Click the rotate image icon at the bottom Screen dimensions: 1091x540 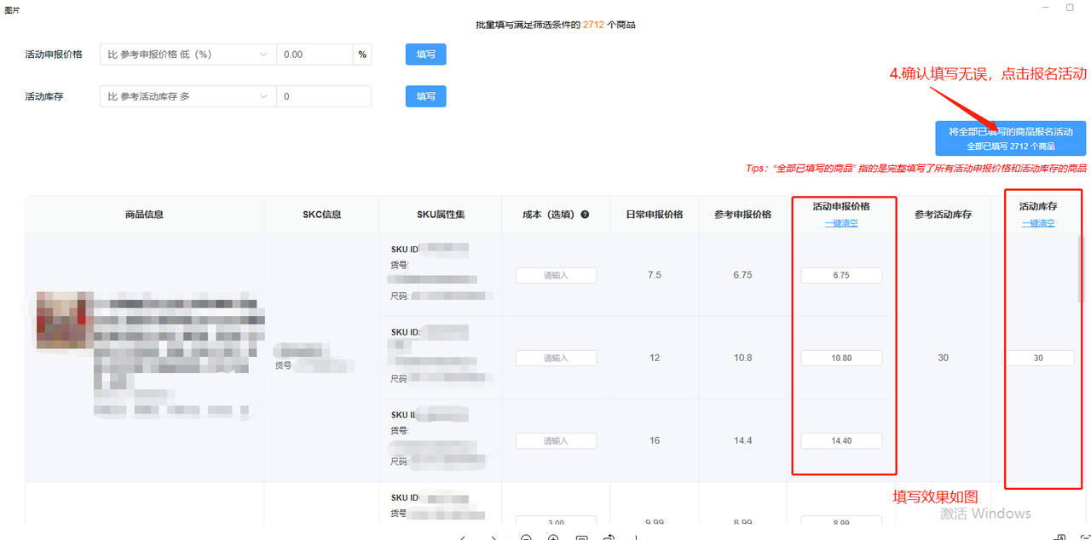click(x=608, y=537)
